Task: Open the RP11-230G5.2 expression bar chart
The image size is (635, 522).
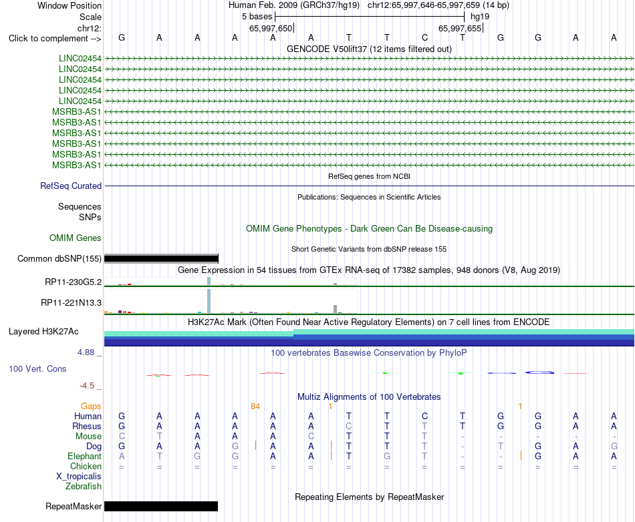Action: (230, 282)
